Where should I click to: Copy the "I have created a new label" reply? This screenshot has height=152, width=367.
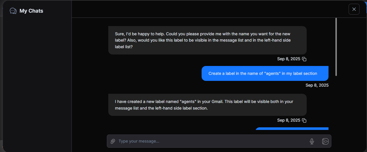[304, 120]
